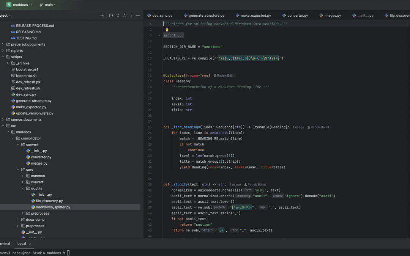Switch to the generate_structure.py editor tab
This screenshot has height=256, width=410.
[x=206, y=16]
